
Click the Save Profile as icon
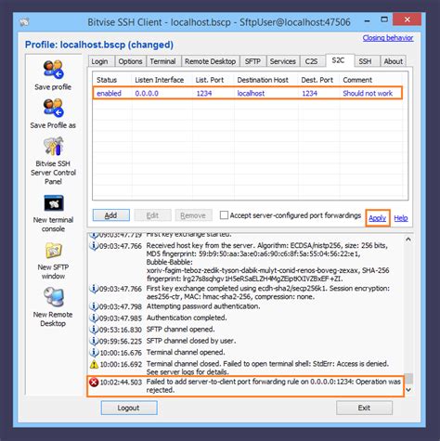click(x=53, y=108)
